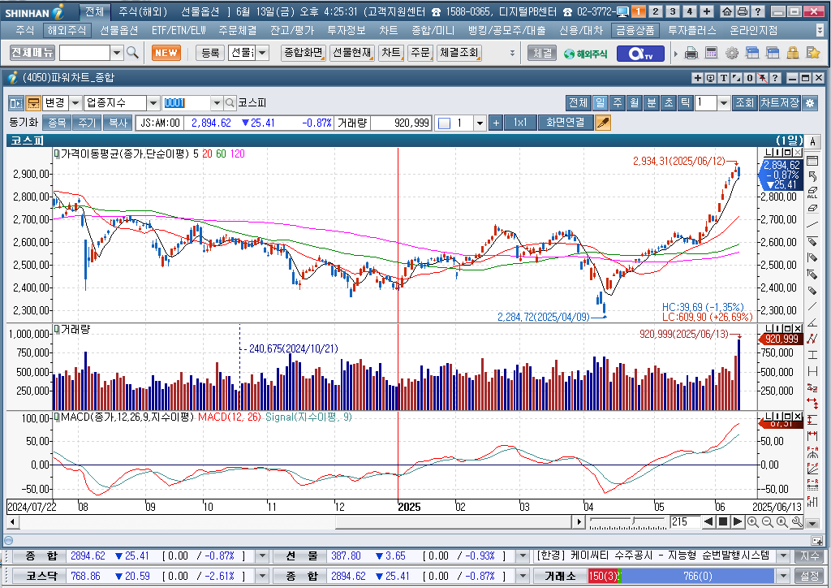Click the horizontal chart scrollbar track
The width and height of the screenshot is (831, 588).
[x=295, y=521]
